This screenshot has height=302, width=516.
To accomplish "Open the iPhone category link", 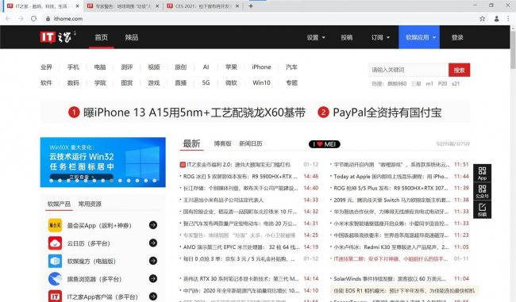I will pyautogui.click(x=261, y=67).
